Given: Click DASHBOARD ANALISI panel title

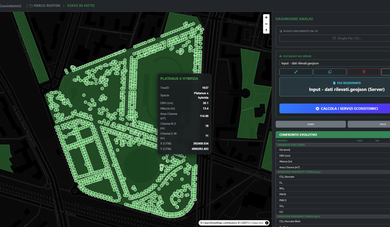Looking at the screenshot, I should coord(294,19).
